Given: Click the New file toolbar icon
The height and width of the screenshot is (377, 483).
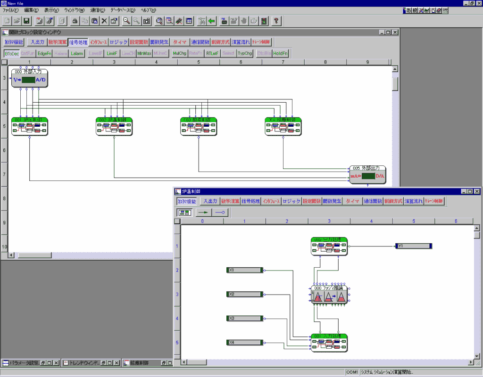Looking at the screenshot, I should pyautogui.click(x=7, y=21).
